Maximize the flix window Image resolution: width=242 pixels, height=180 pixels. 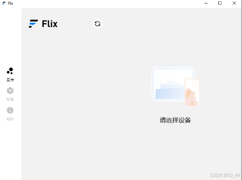point(220,3)
